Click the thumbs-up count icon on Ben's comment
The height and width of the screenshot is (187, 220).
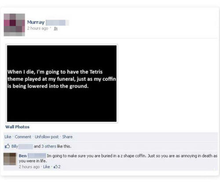55,167
